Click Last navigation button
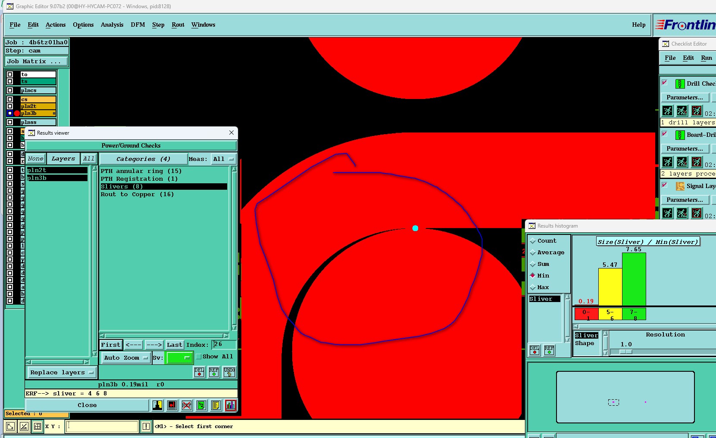This screenshot has height=438, width=716. click(x=175, y=345)
